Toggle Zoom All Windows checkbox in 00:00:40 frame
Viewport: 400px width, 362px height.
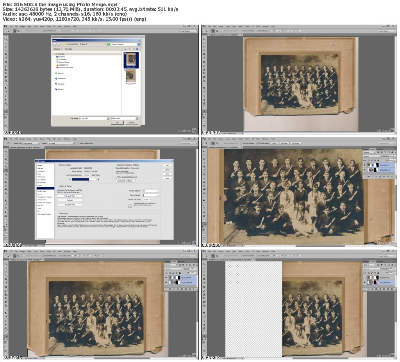pos(43,31)
